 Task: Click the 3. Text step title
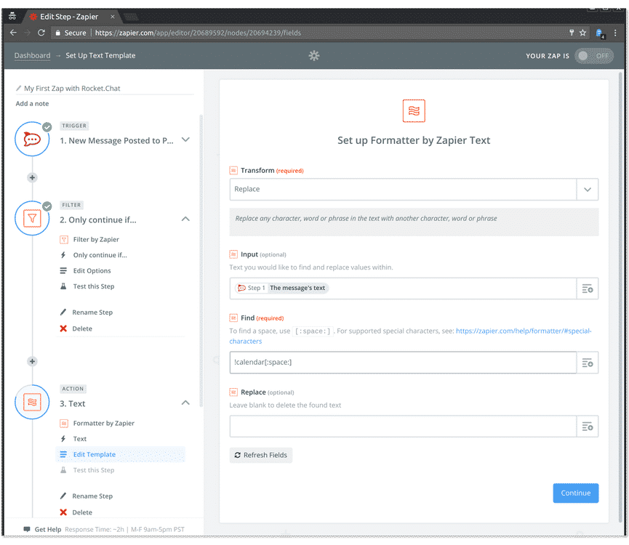tap(73, 403)
